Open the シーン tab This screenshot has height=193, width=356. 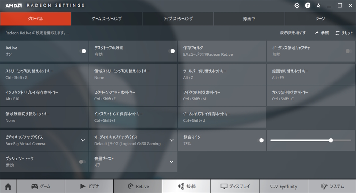click(x=320, y=19)
